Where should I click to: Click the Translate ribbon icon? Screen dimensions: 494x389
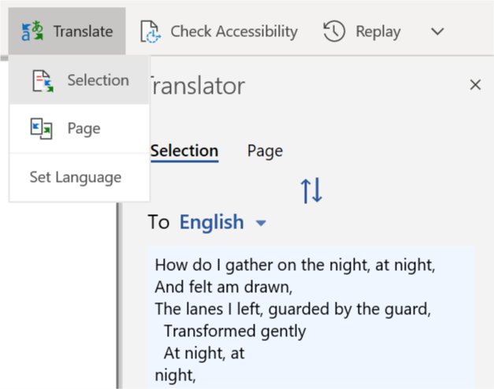click(33, 31)
